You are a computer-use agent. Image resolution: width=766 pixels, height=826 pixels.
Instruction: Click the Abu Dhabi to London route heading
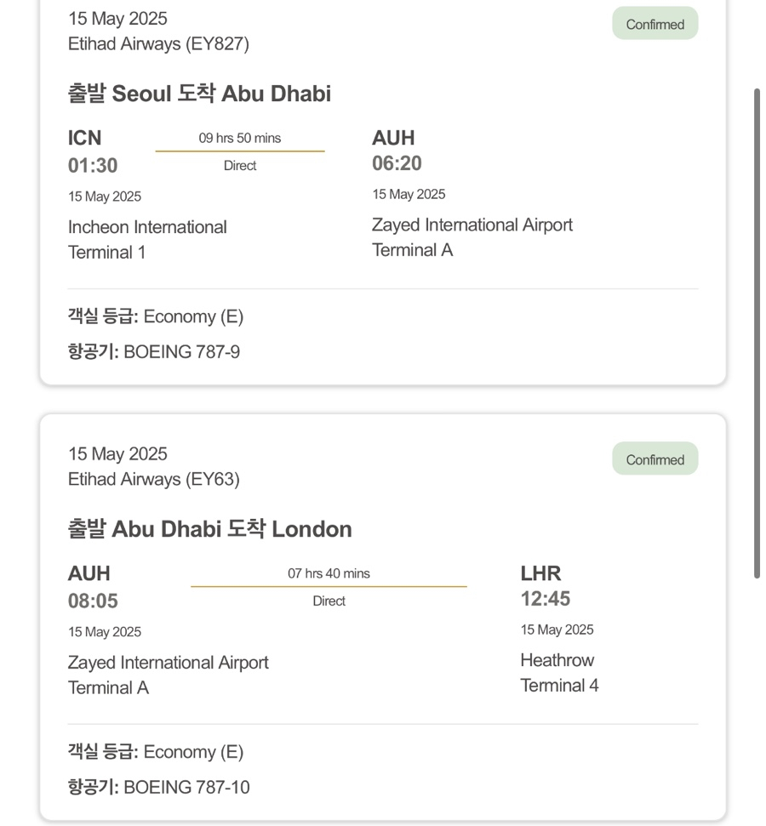pyautogui.click(x=210, y=529)
